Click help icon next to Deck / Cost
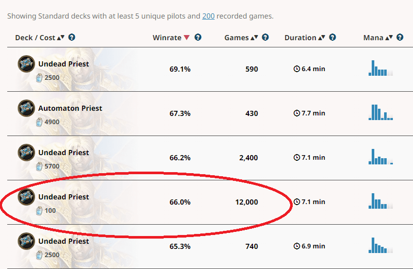413x269 pixels. [x=72, y=38]
